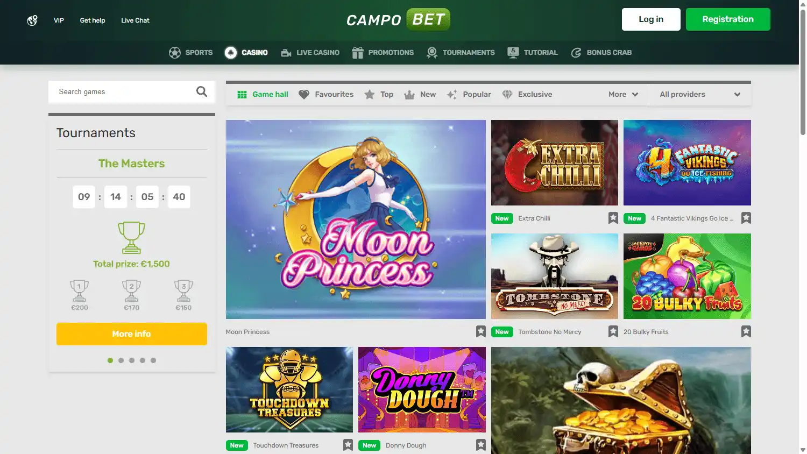This screenshot has width=807, height=454.
Task: Favourite Touchdown Treasures with star icon
Action: pyautogui.click(x=348, y=445)
